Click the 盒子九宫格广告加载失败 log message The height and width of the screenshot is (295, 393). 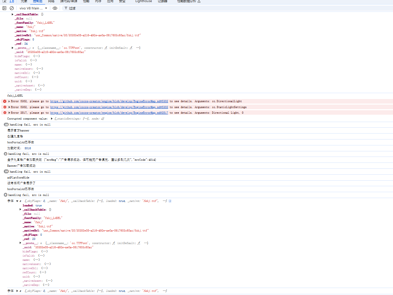point(82,160)
